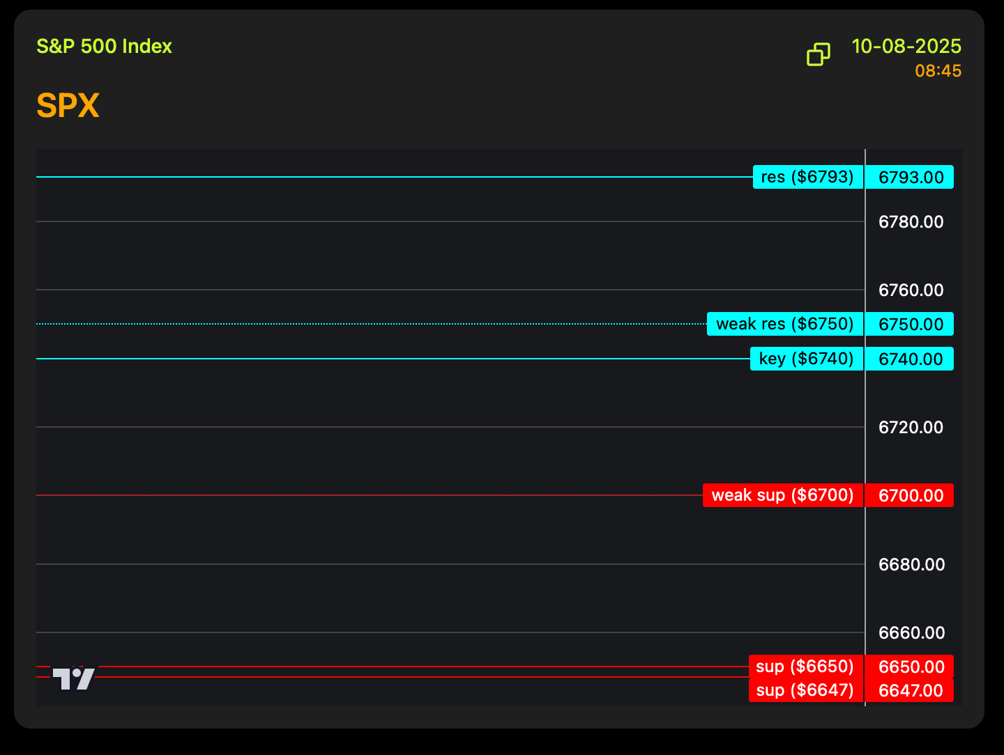The width and height of the screenshot is (1004, 755).
Task: Click the 6647.00 red price tag
Action: [x=910, y=691]
